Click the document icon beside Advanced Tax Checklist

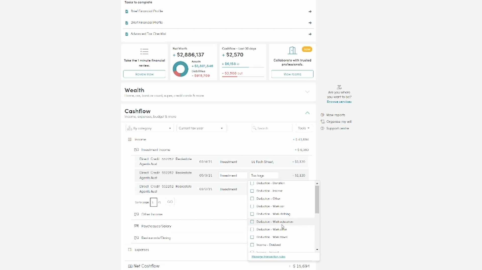pos(127,34)
